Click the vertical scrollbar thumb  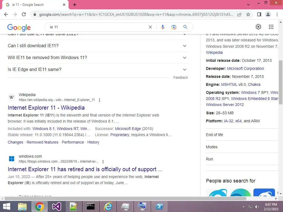click(281, 82)
